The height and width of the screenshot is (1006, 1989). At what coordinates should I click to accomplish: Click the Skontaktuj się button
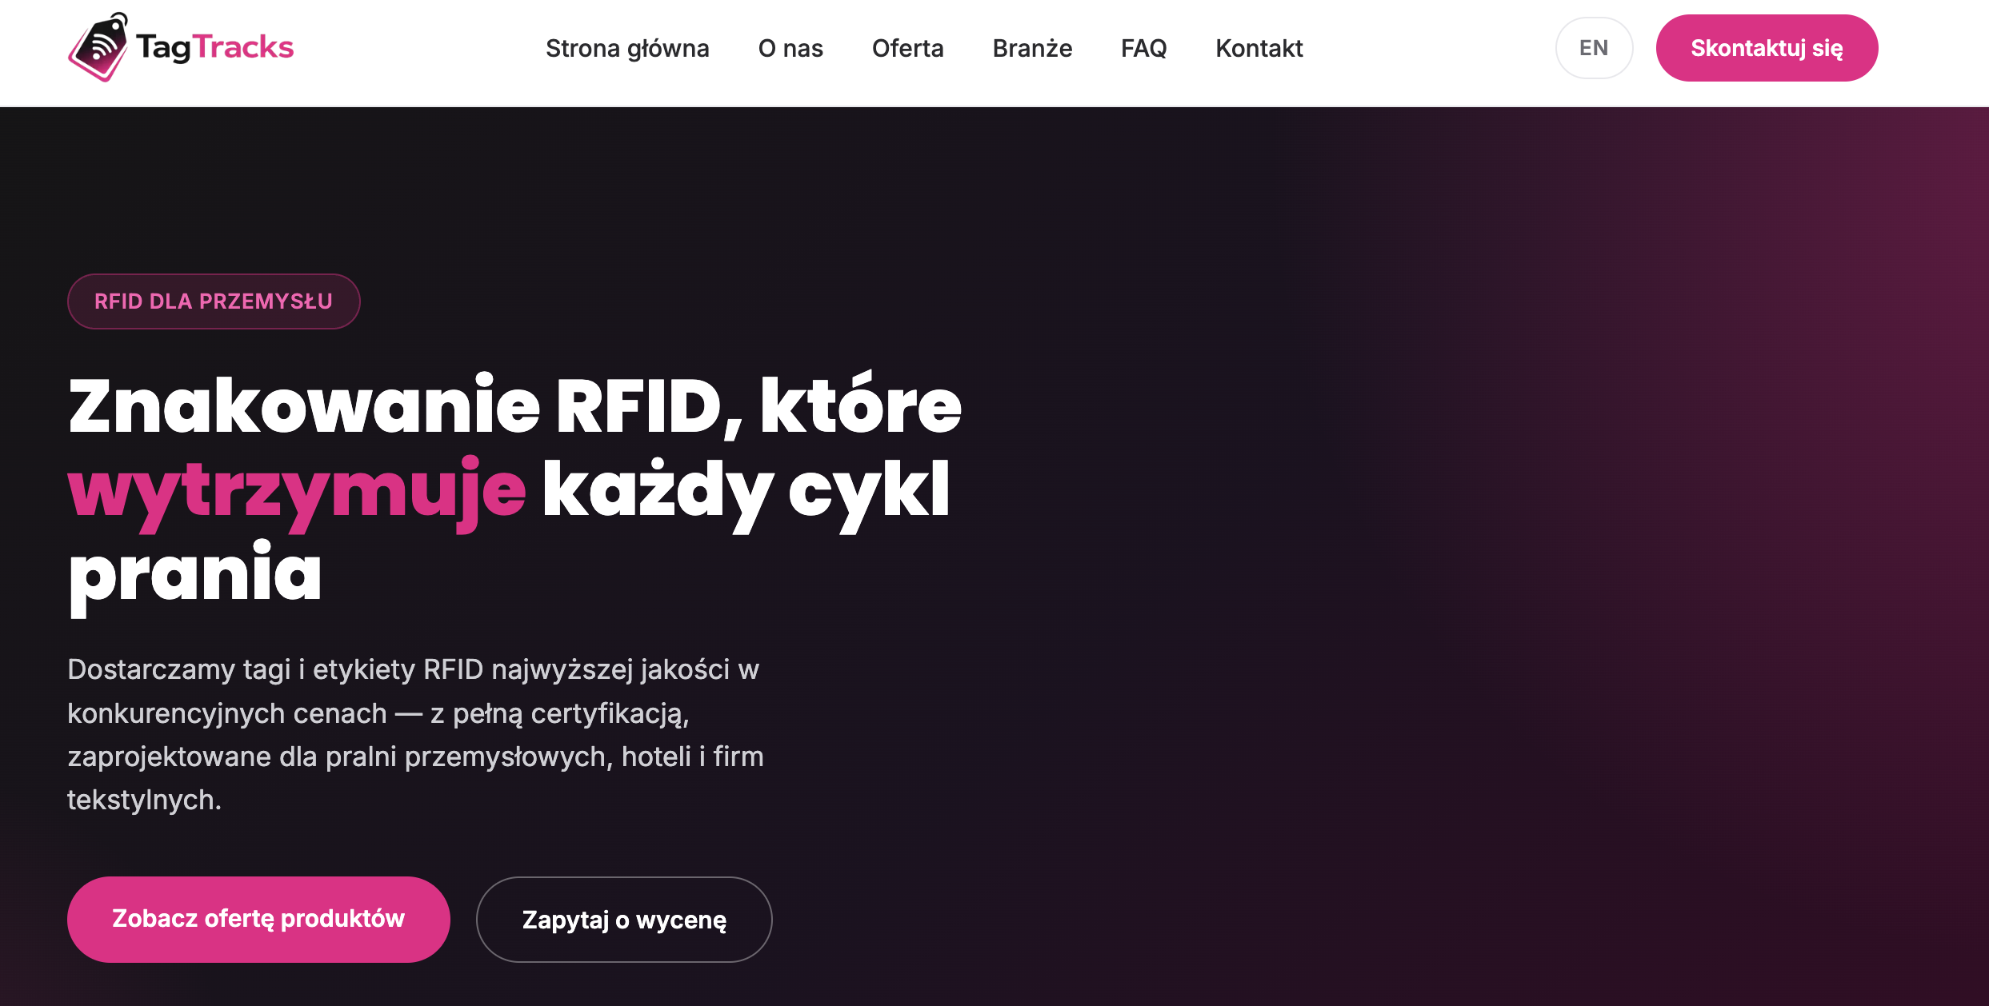pyautogui.click(x=1767, y=48)
